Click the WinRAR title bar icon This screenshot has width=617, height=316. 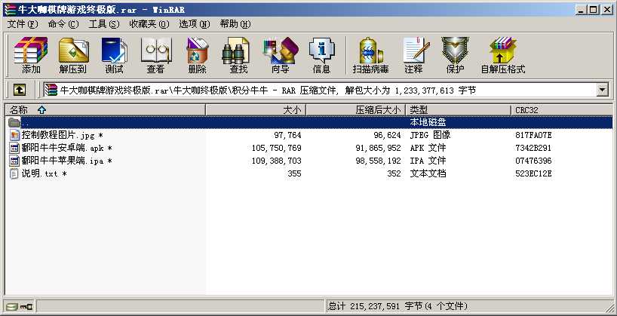point(10,10)
